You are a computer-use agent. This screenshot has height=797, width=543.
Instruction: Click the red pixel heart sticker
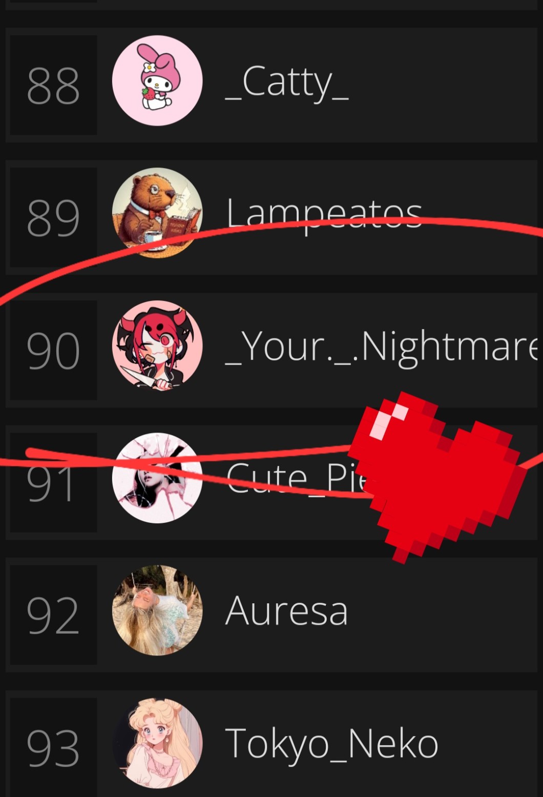438,478
